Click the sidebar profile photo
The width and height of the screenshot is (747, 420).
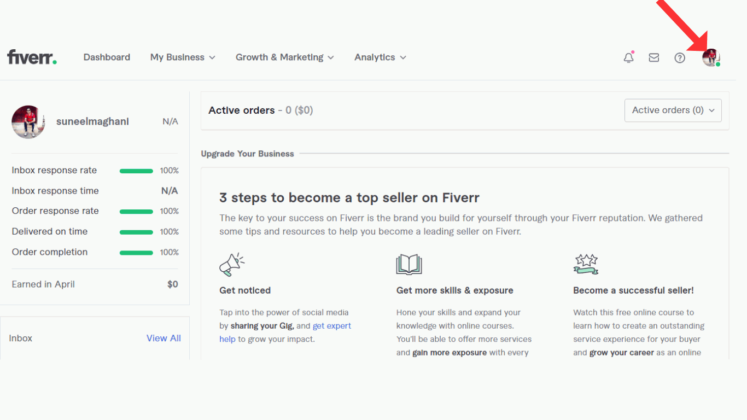[28, 122]
